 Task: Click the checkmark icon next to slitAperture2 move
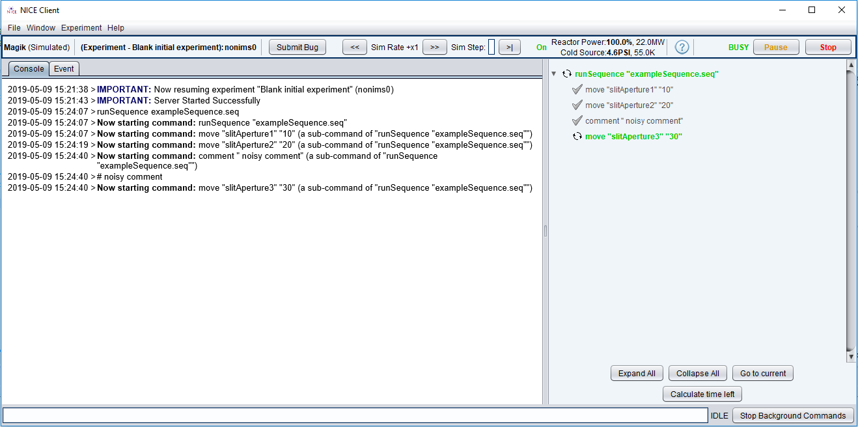[577, 105]
